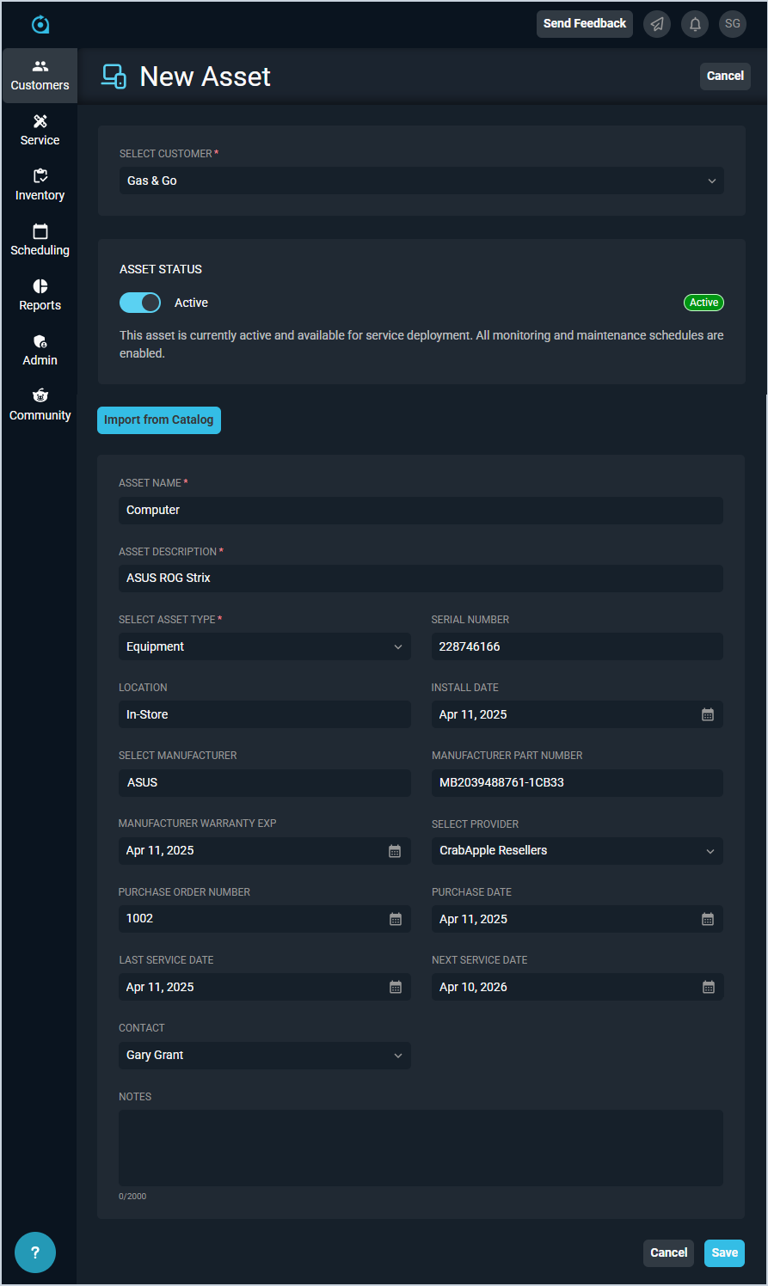The height and width of the screenshot is (1286, 768).
Task: Open the Purchase Date calendar picker
Action: 707,919
